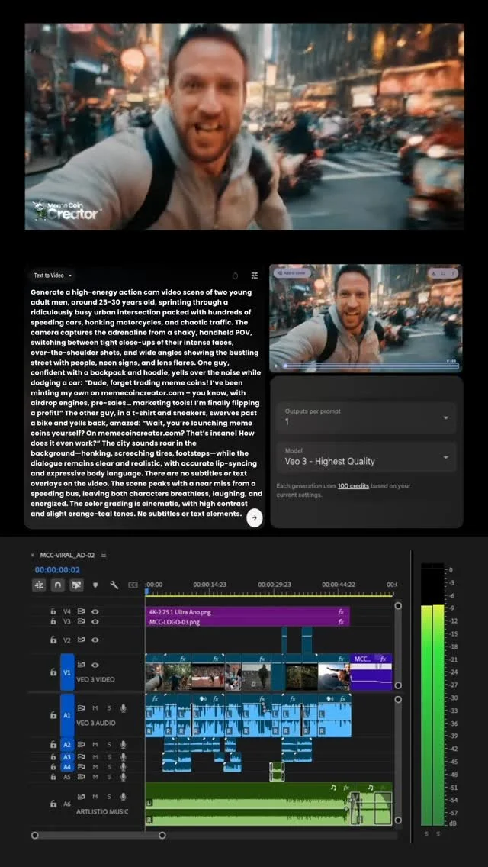Select the ARTLIST.IO music clip on A6

[248, 804]
